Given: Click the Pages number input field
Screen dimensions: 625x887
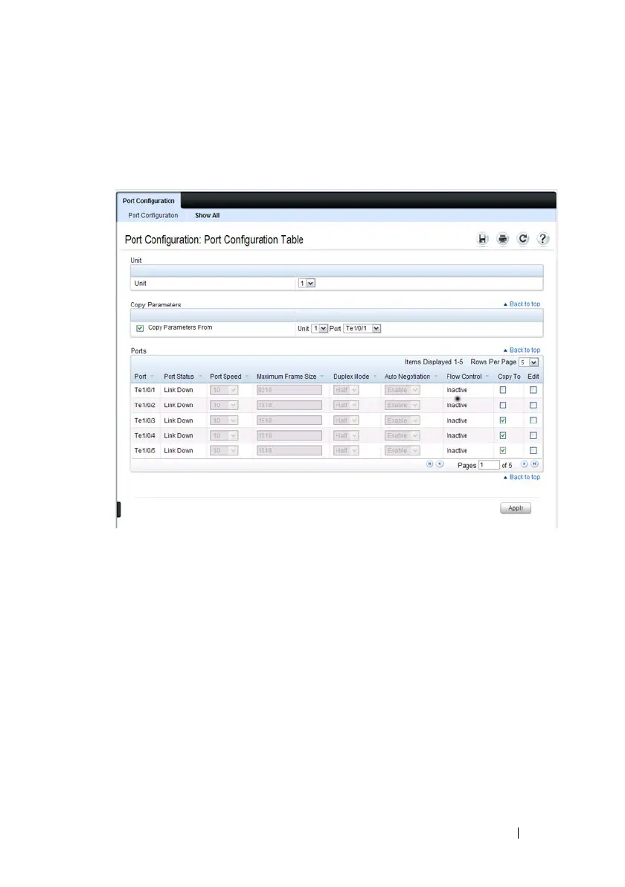Looking at the screenshot, I should tap(490, 465).
